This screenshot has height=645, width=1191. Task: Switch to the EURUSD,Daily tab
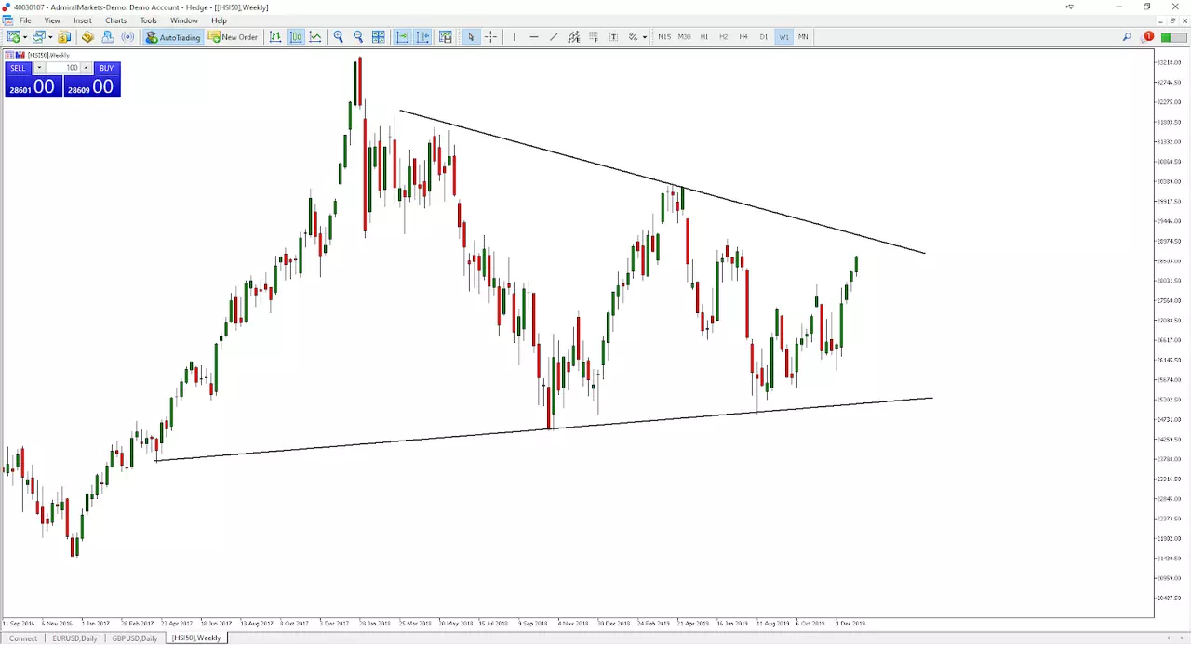tap(74, 638)
